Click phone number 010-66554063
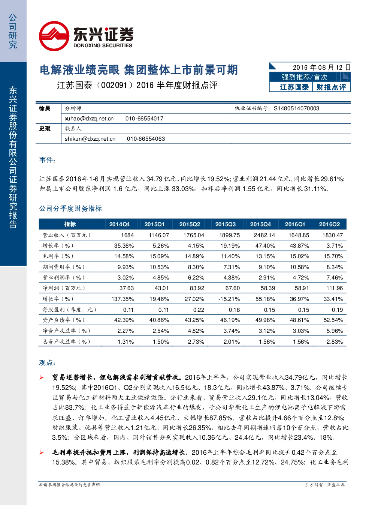 pos(146,139)
